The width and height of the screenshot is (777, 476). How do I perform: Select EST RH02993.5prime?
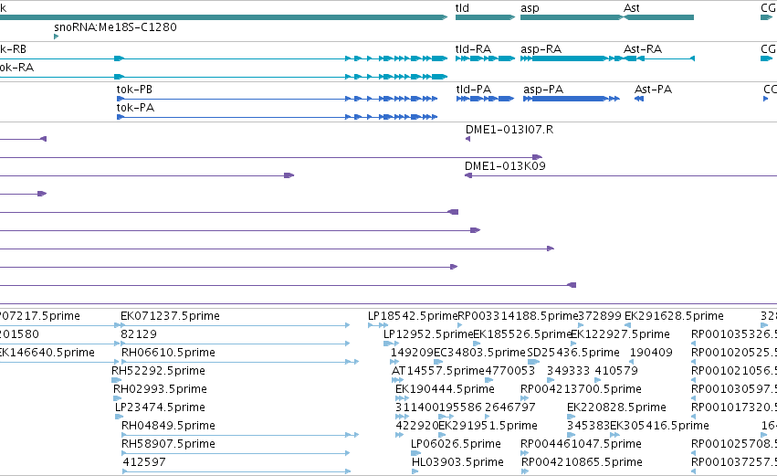coord(160,389)
